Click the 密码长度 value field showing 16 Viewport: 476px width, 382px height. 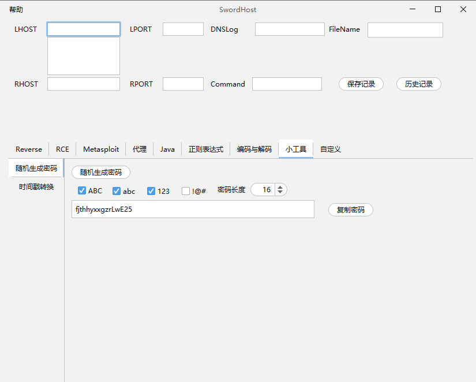(x=264, y=189)
